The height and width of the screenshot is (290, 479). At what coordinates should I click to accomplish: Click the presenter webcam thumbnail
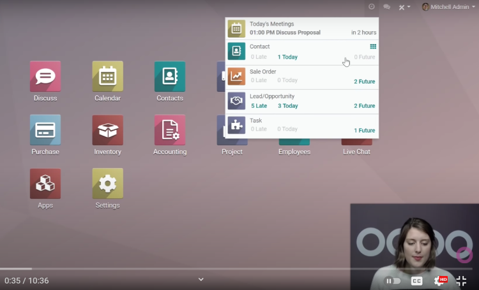(x=414, y=247)
